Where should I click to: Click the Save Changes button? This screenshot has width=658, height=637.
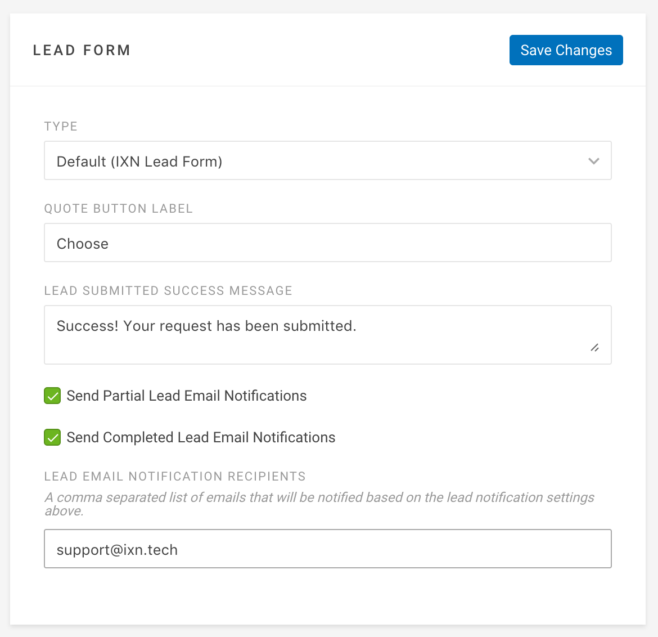coord(566,50)
